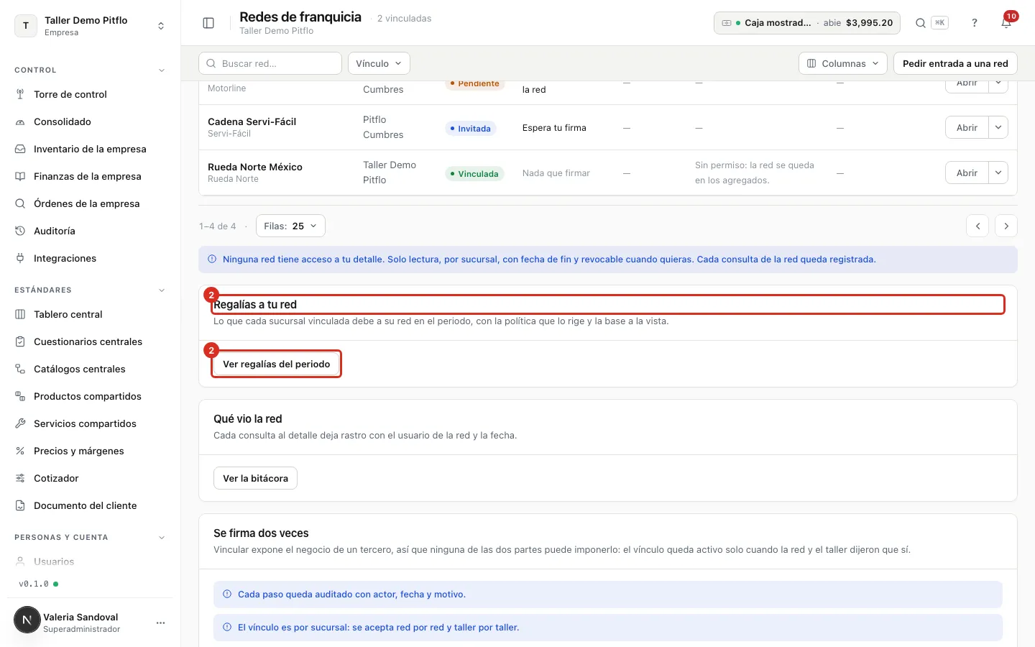Click Ver regalías del periodo button

click(277, 364)
